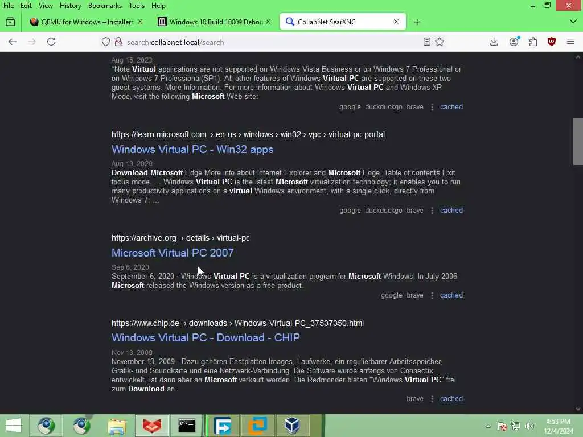Click the Nov 13, 2009 date text
The width and height of the screenshot is (583, 437).
point(132,352)
